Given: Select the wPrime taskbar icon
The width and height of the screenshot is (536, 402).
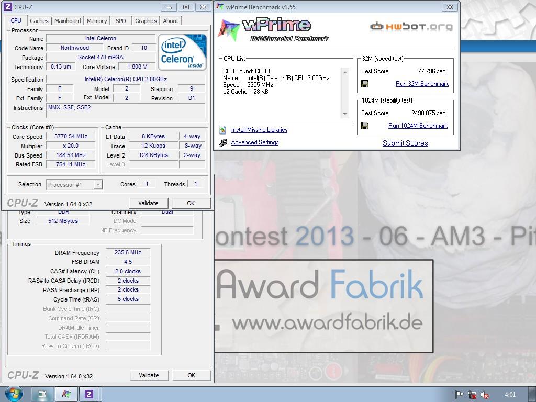Looking at the screenshot, I should point(66,394).
